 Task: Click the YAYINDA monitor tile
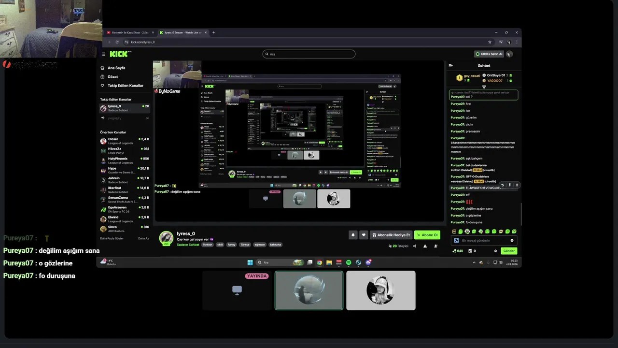[x=237, y=290]
